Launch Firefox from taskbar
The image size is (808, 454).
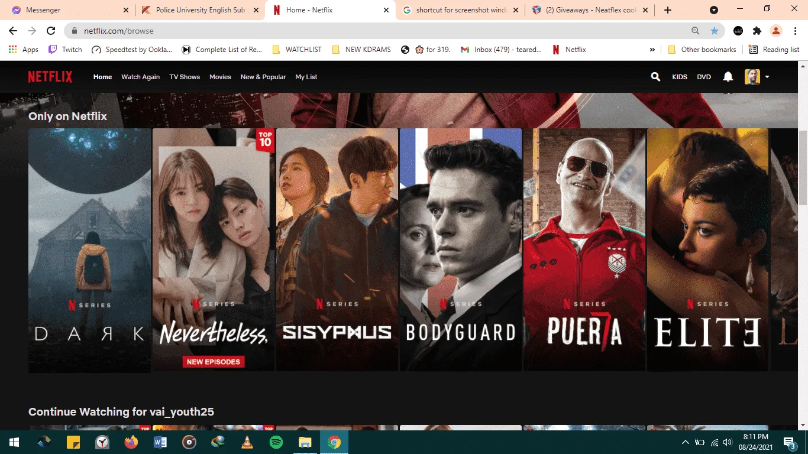coord(131,442)
